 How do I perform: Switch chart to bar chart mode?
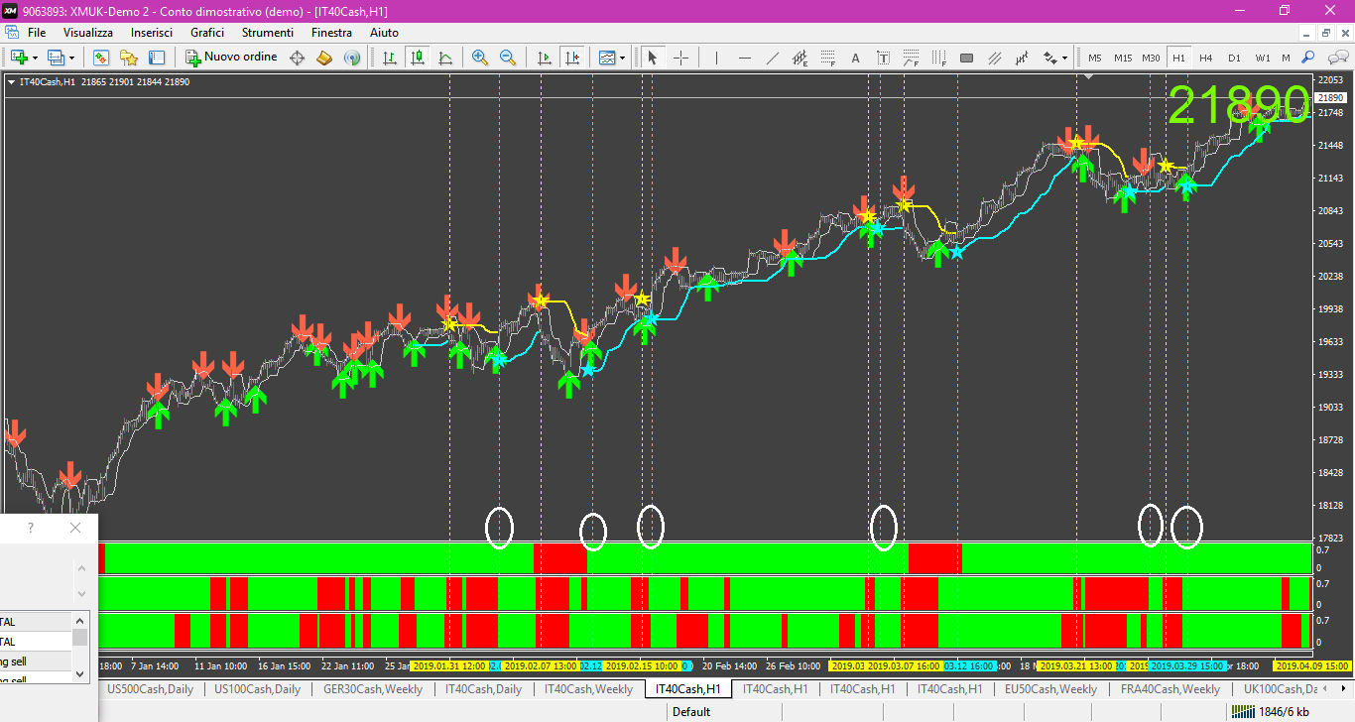click(390, 58)
